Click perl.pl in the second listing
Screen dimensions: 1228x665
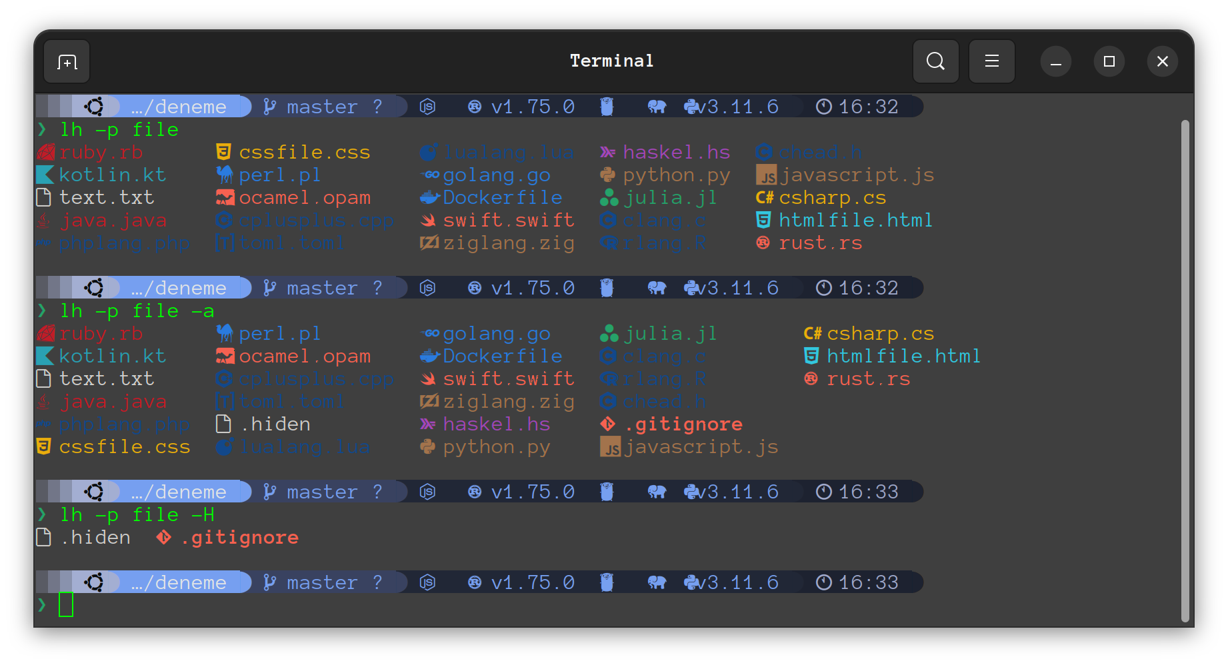280,333
